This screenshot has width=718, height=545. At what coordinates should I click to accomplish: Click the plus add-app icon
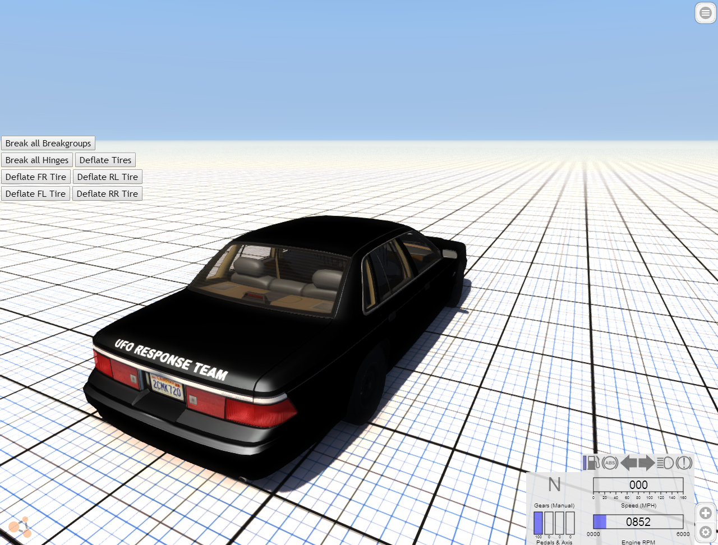(706, 512)
